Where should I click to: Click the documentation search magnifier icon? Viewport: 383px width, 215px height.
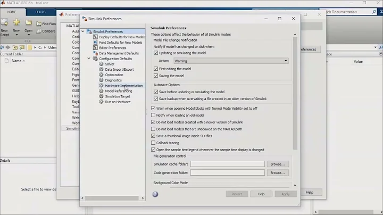pos(374,12)
